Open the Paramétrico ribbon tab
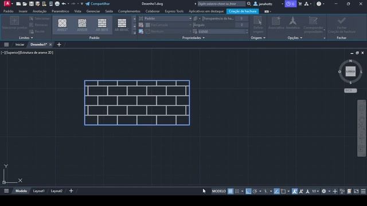 click(60, 11)
